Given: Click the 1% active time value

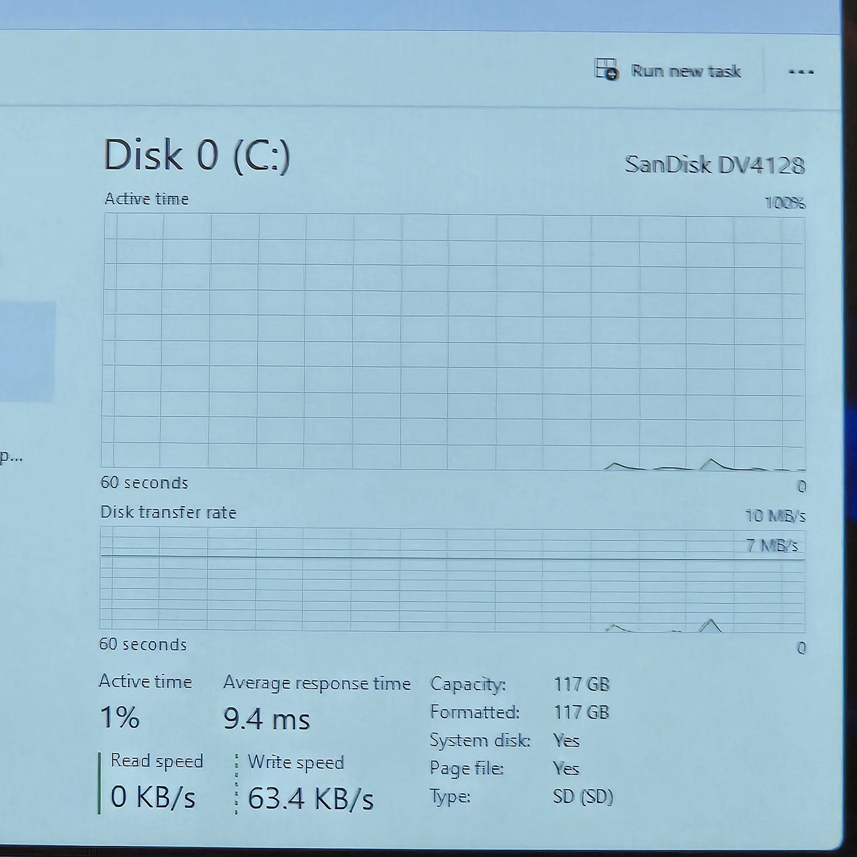Looking at the screenshot, I should click(x=120, y=717).
